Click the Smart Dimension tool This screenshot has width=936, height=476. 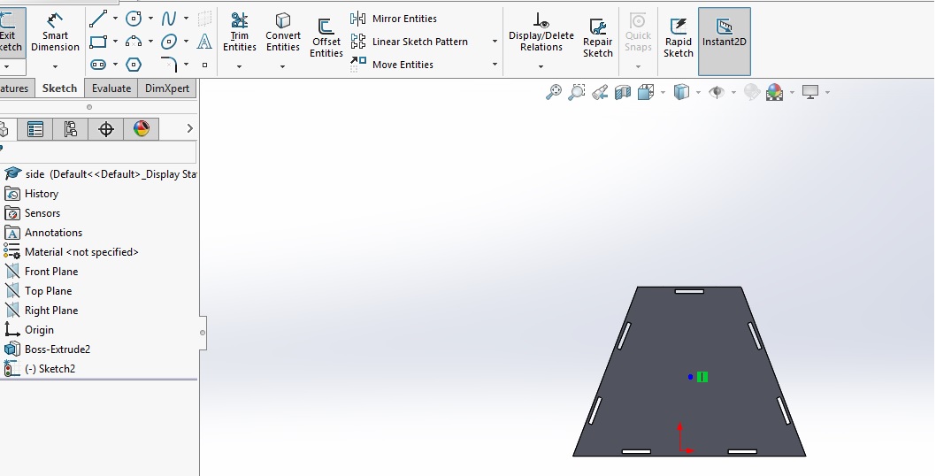click(55, 33)
